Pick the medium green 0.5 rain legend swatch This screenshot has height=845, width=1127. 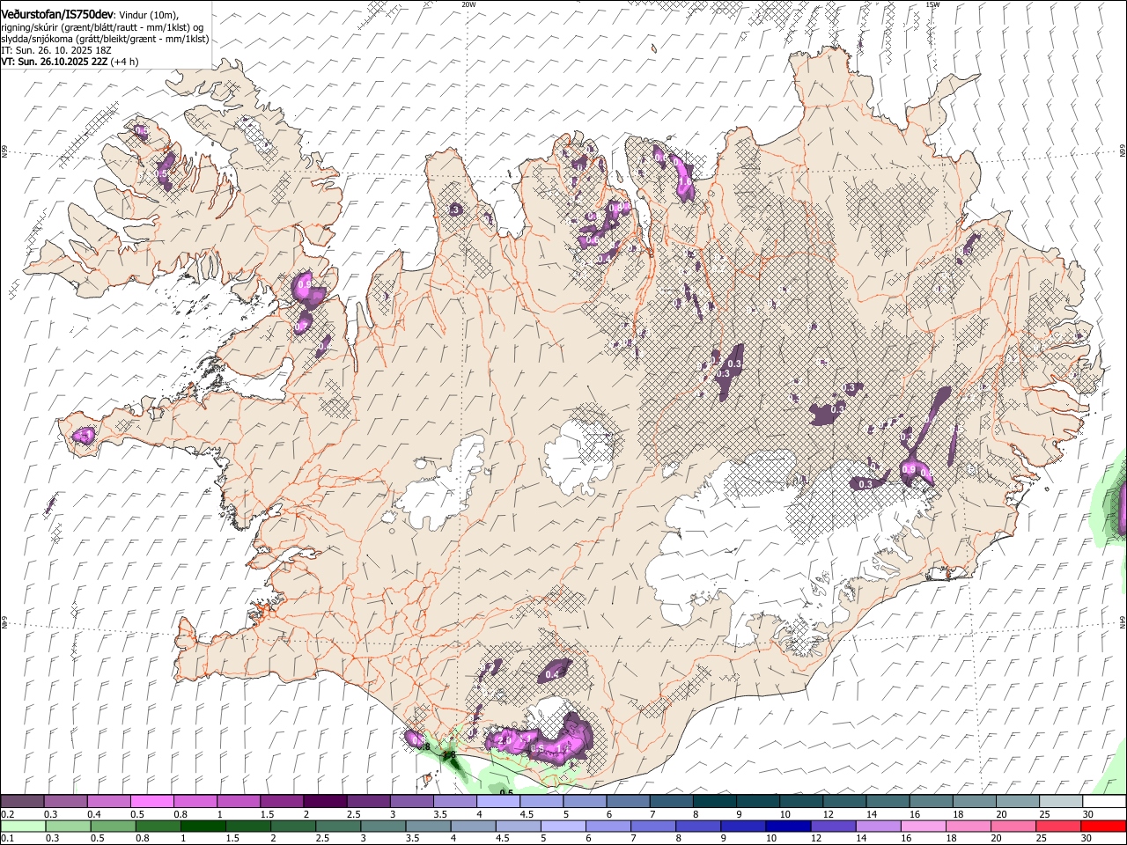[x=113, y=827]
